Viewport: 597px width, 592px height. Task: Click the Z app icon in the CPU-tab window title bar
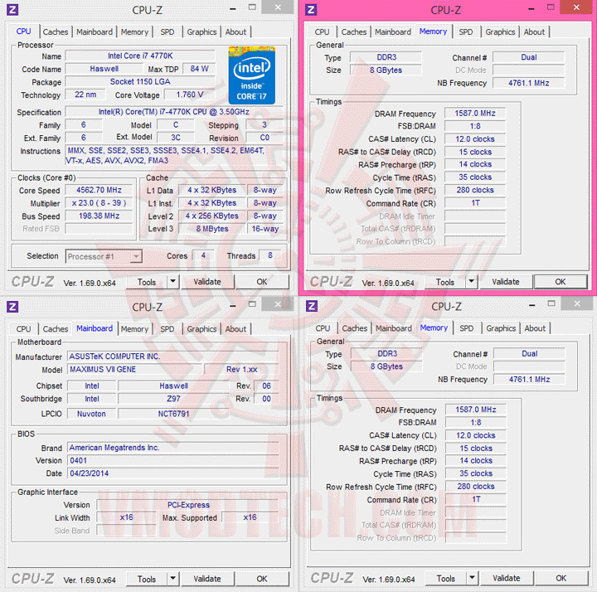coord(12,9)
